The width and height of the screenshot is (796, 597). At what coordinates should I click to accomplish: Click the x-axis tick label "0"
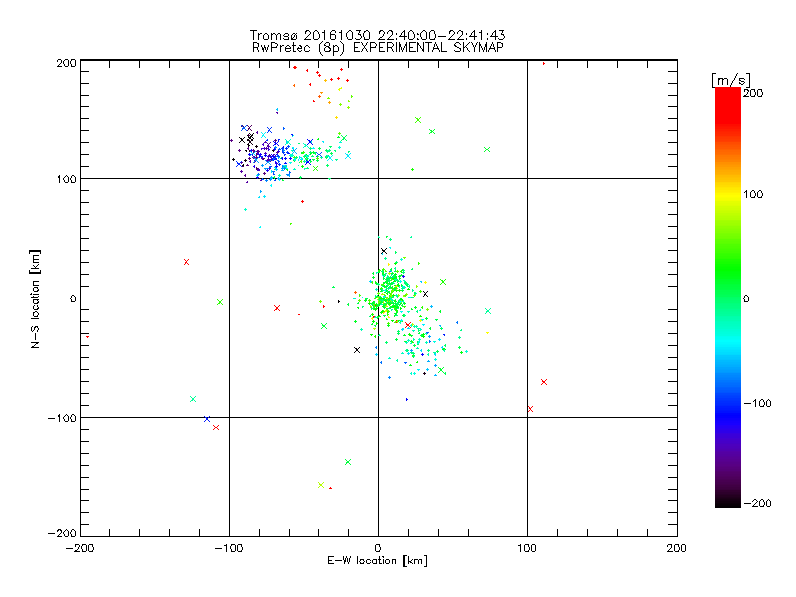tap(378, 548)
